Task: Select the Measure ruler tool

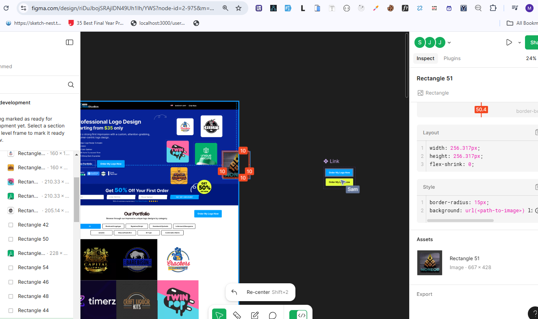Action: pos(237,315)
